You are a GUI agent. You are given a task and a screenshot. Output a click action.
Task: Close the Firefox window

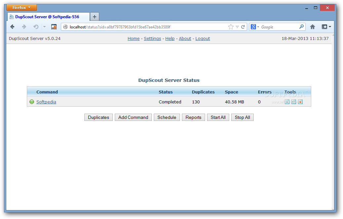(x=327, y=8)
